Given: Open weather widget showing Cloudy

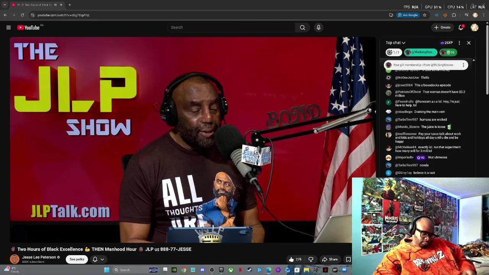Looking at the screenshot, I should pyautogui.click(x=11, y=270).
